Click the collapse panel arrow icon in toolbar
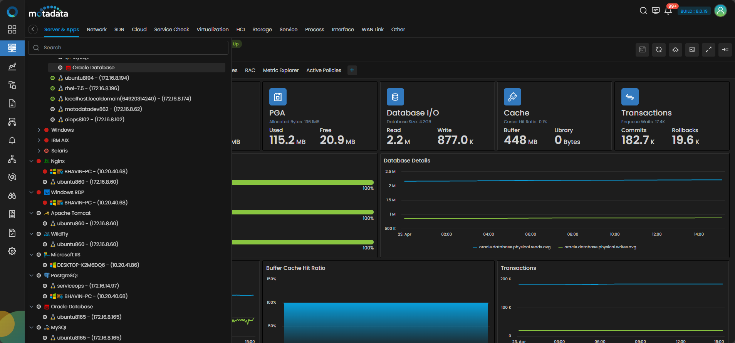The height and width of the screenshot is (343, 735). point(725,50)
